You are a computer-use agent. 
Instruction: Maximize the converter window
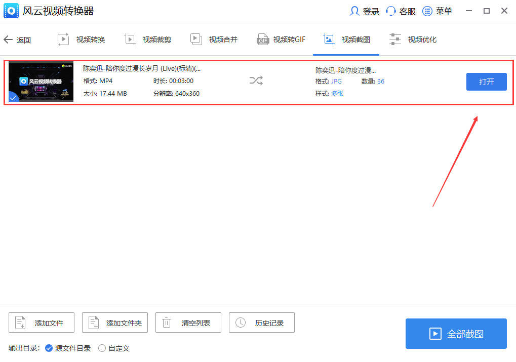[487, 11]
